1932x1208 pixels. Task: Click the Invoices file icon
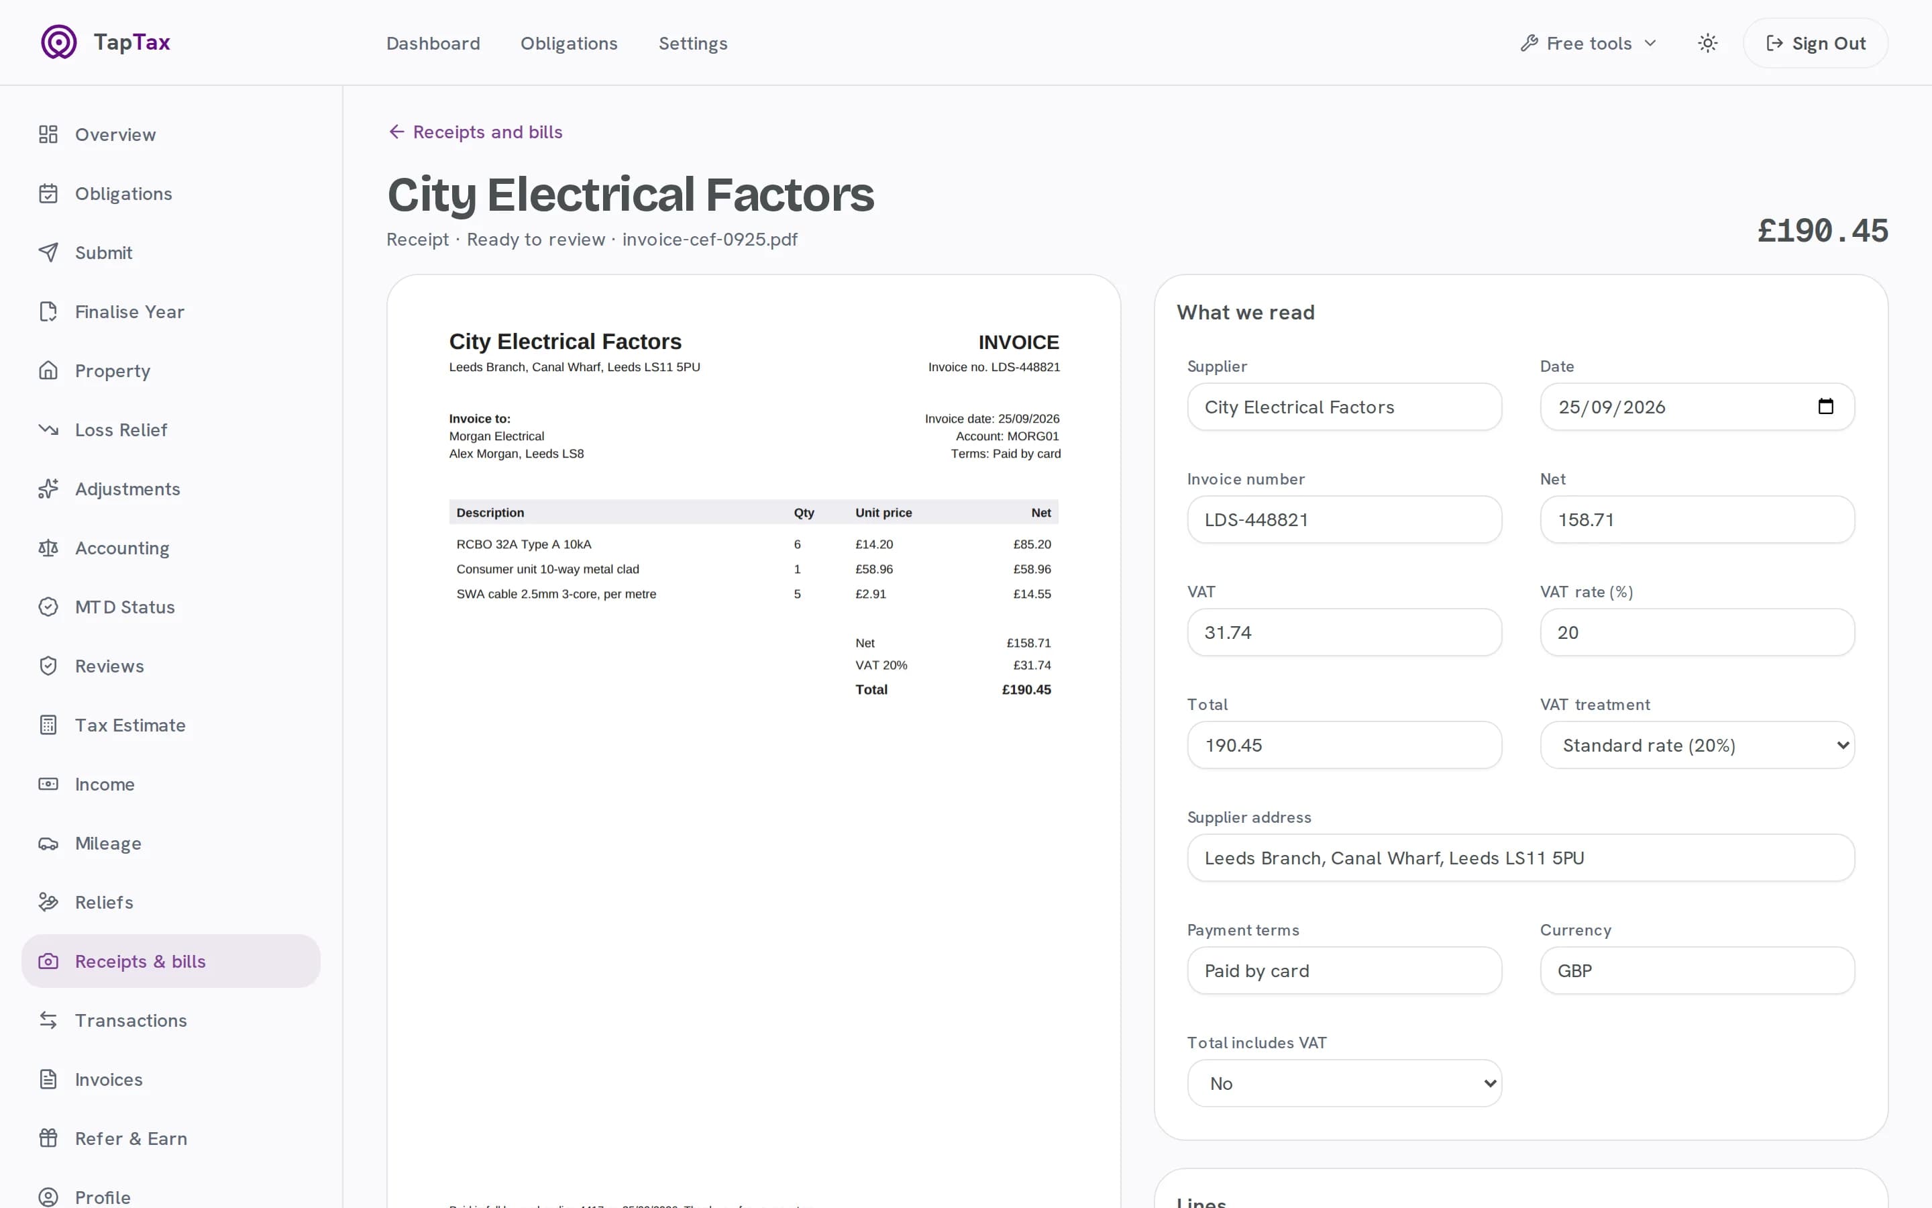49,1080
